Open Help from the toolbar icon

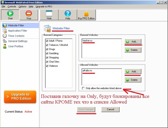pyautogui.click(x=67, y=13)
